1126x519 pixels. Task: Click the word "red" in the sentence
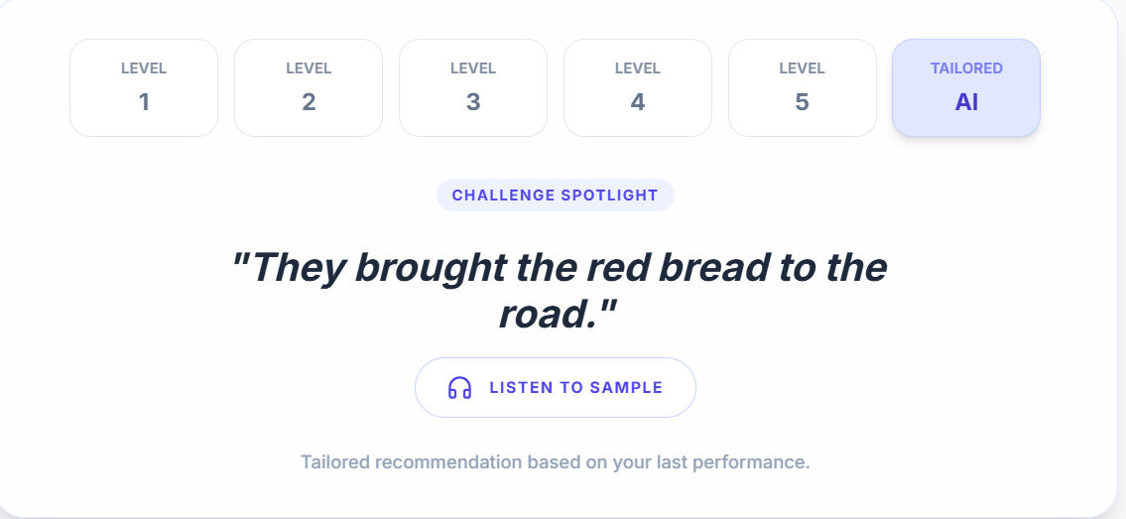click(x=618, y=267)
